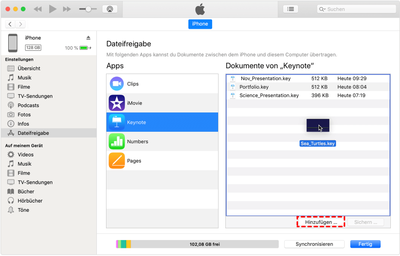Click the play button

(53, 9)
